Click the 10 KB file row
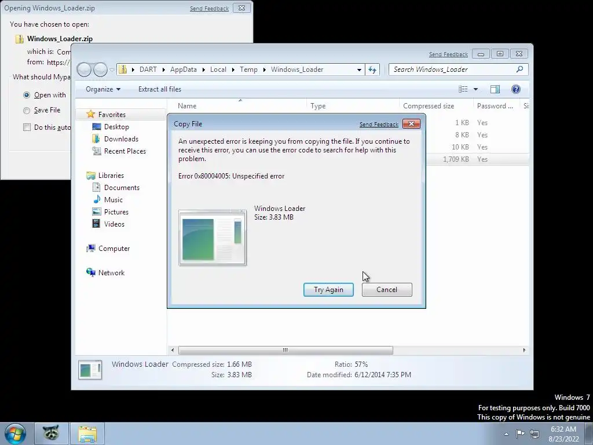593x445 pixels. (477, 147)
